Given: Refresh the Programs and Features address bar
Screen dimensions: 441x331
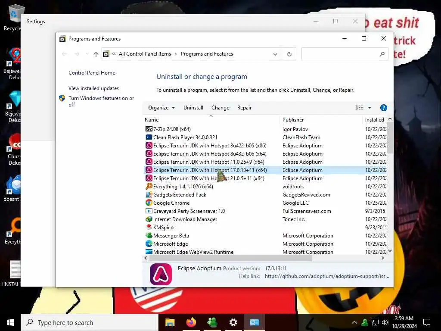Looking at the screenshot, I should [x=289, y=54].
